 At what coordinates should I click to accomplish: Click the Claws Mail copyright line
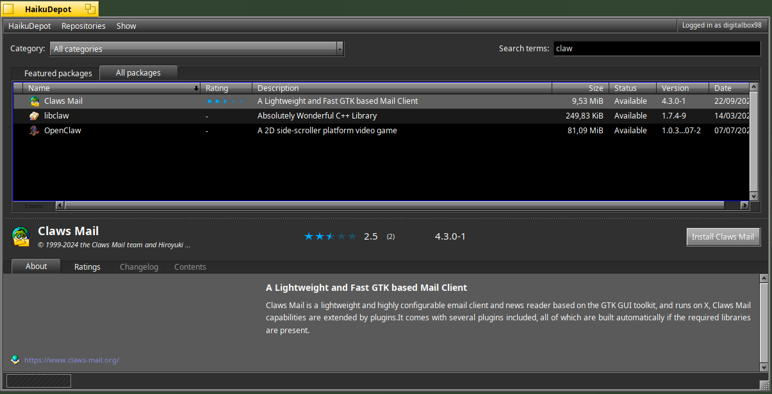click(114, 245)
